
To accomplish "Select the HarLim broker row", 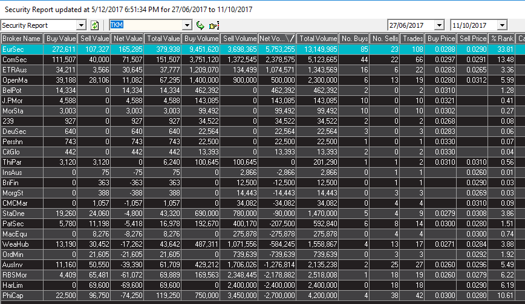I will tap(262, 285).
